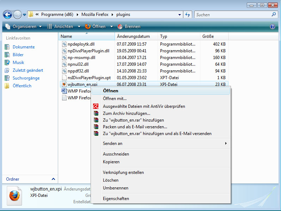Screen dimensions: 281x211
Task: Click the np-mswmp.dll file icon
Action: coord(64,58)
